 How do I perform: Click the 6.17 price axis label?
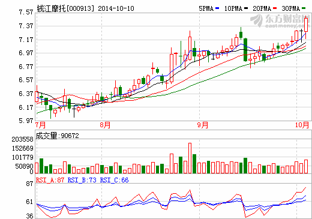point(26,107)
